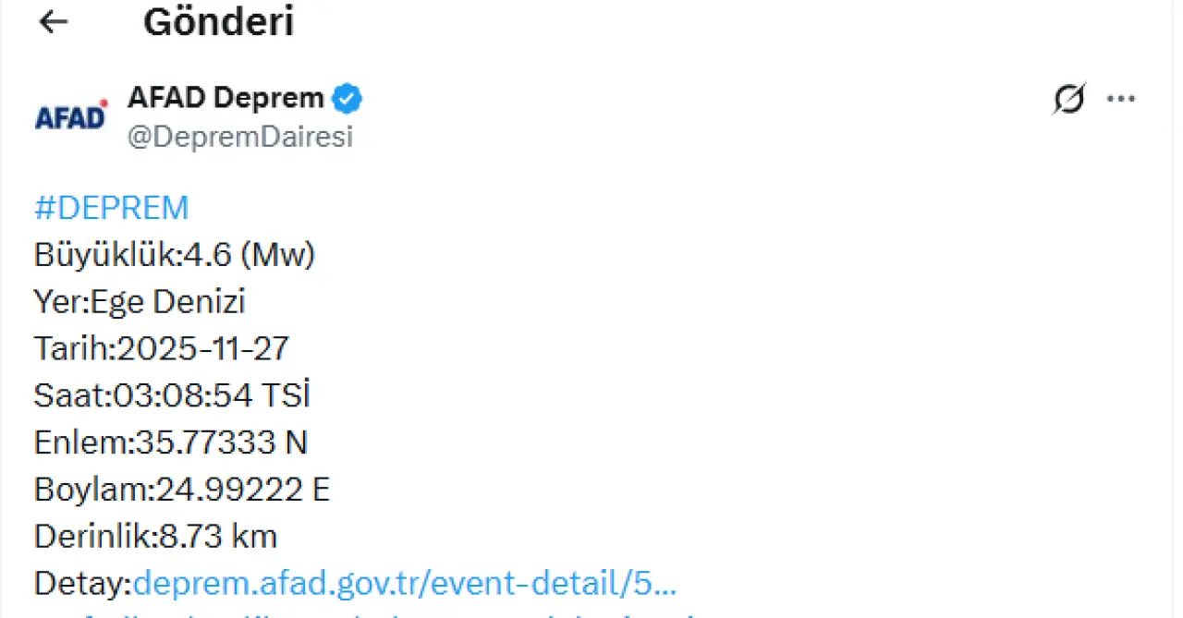Click the Gönderi page heading
This screenshot has height=618, width=1183.
point(218,22)
